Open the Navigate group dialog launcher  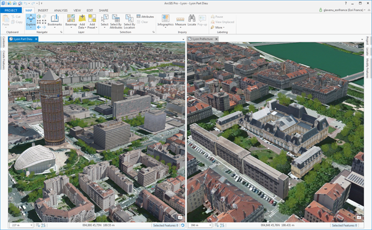61,32
